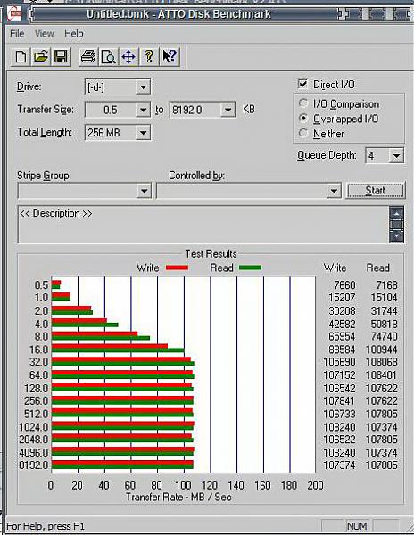Click read value 50818 for 4.0 row
This screenshot has width=414, height=535.
point(384,324)
